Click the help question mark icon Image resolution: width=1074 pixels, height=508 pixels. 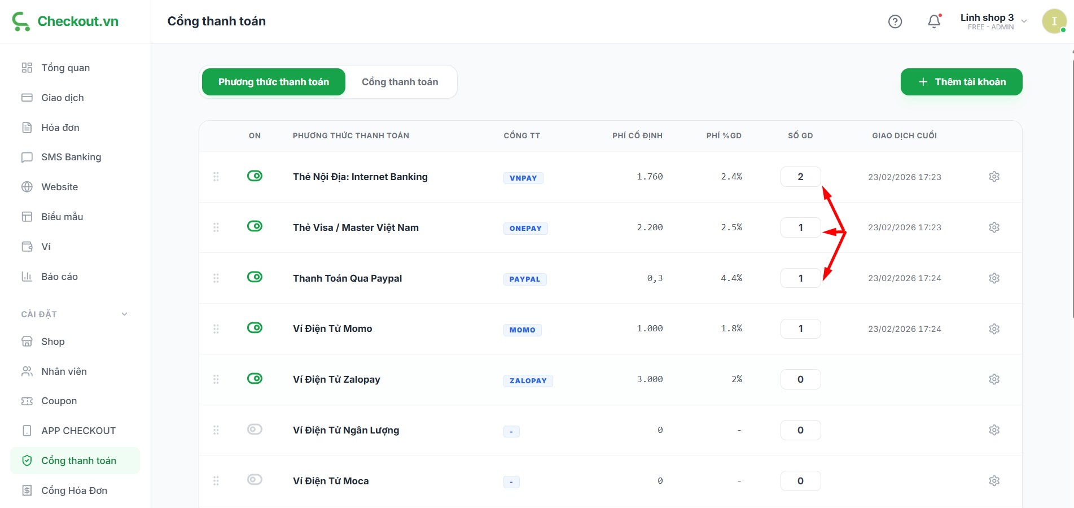[895, 21]
